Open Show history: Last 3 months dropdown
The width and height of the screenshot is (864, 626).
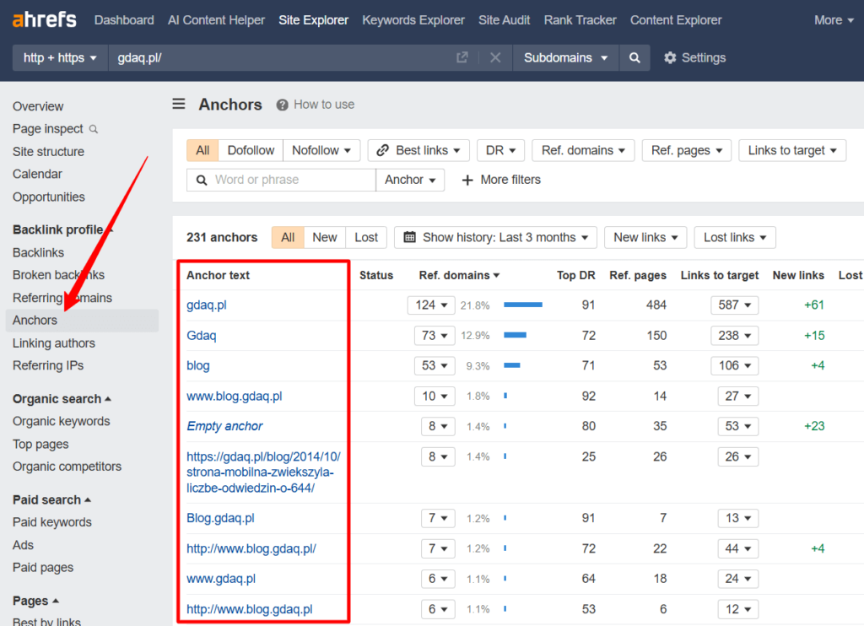pyautogui.click(x=495, y=237)
